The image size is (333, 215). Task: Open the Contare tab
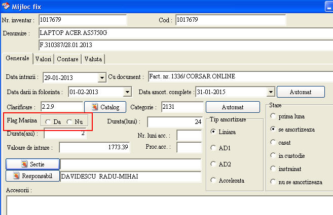click(67, 59)
